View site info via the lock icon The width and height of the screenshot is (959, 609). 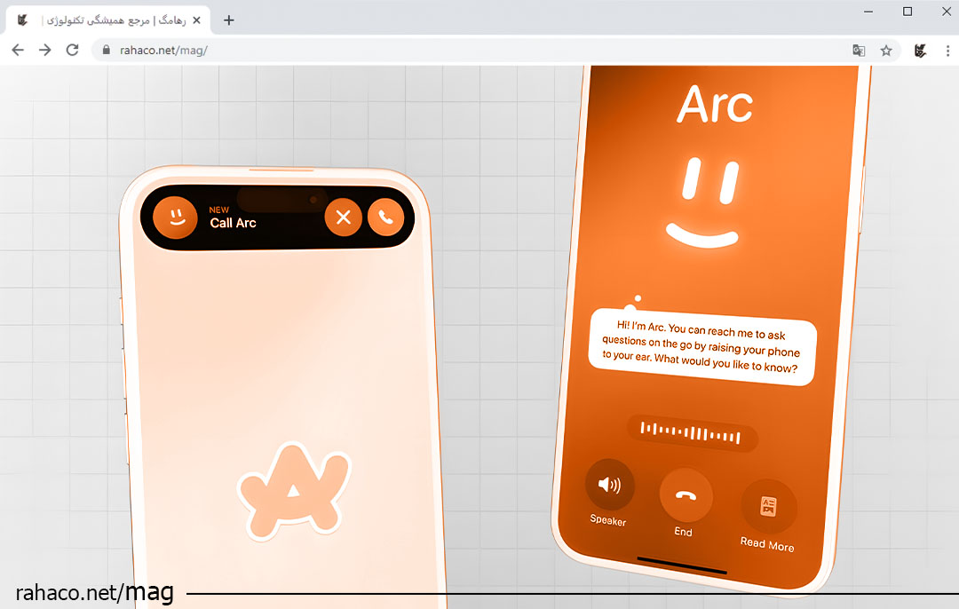(107, 51)
